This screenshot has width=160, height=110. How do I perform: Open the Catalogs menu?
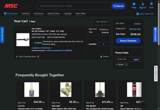tap(67, 13)
